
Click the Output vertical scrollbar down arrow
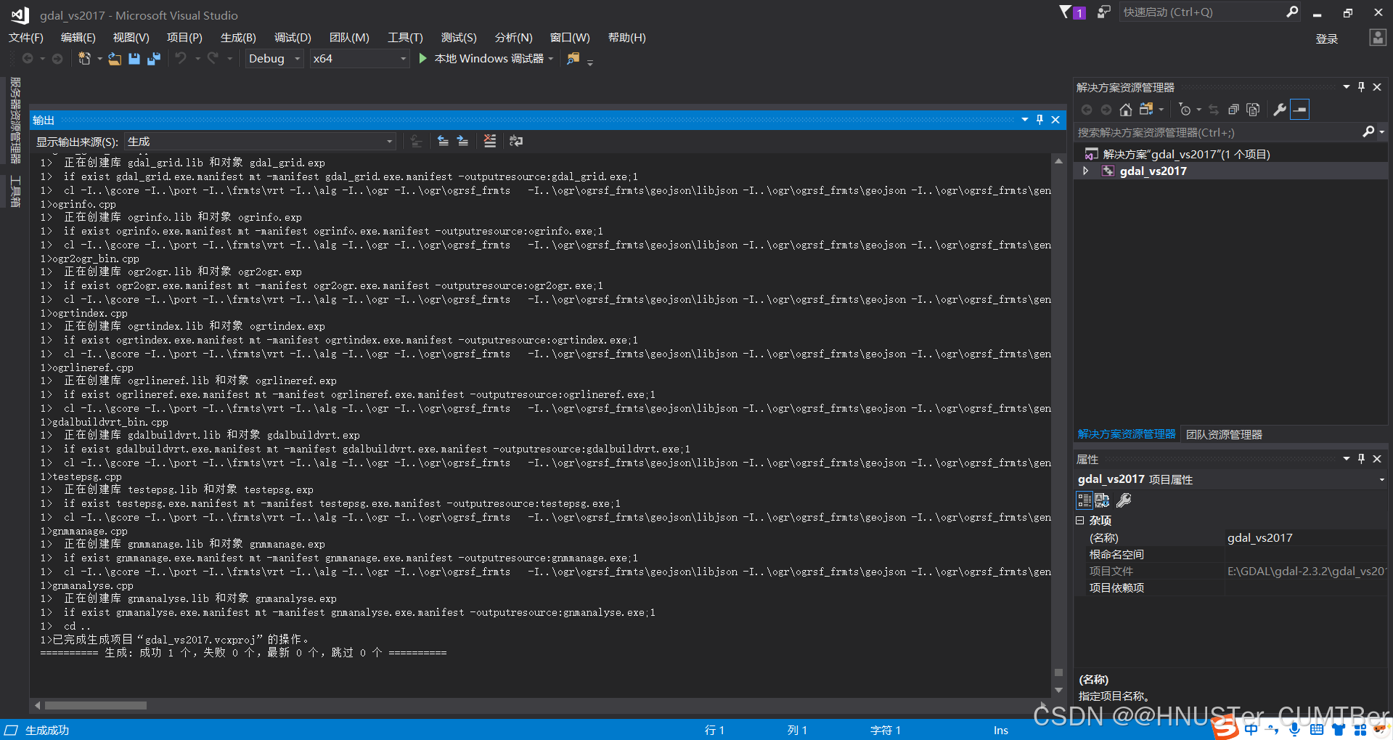click(1058, 691)
